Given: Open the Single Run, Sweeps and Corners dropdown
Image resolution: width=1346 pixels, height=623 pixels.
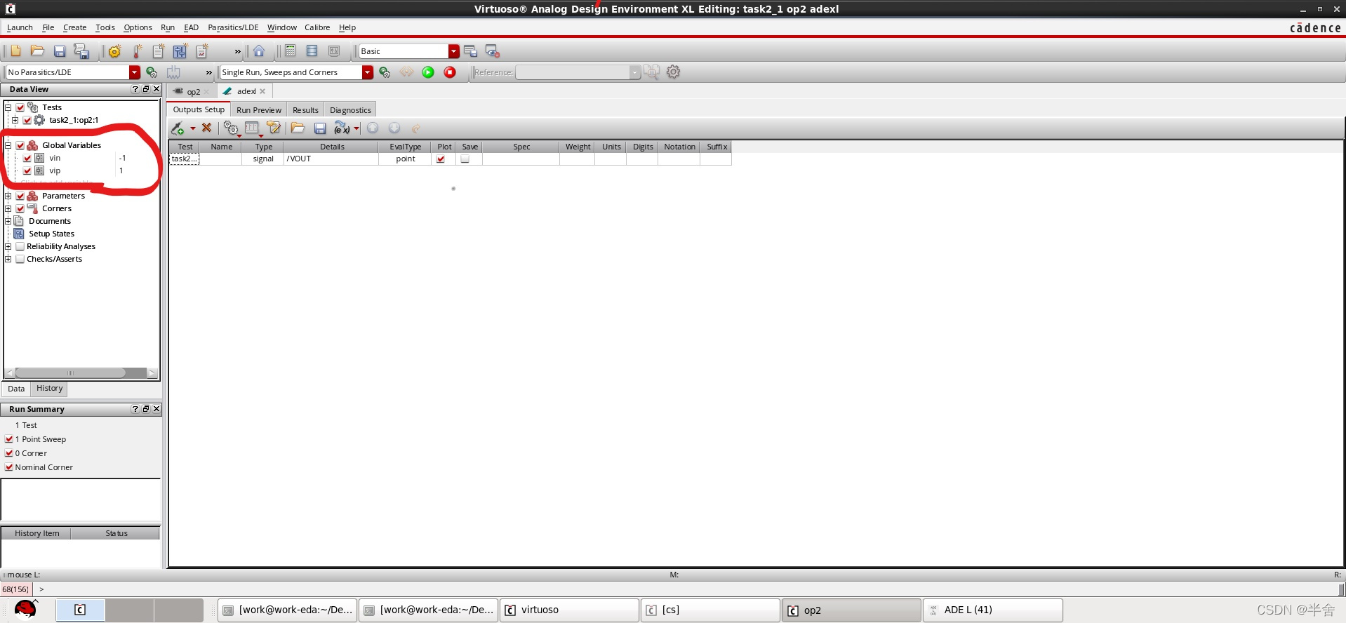Looking at the screenshot, I should pos(367,72).
